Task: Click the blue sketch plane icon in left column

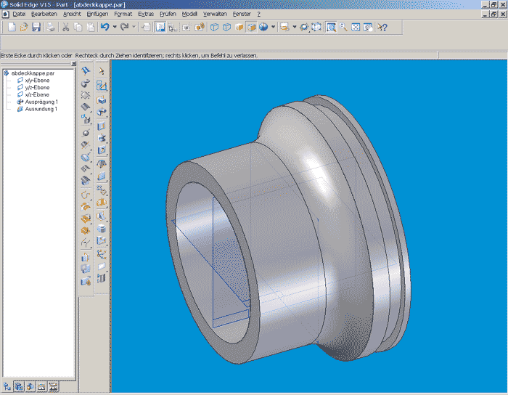Action: 86,70
